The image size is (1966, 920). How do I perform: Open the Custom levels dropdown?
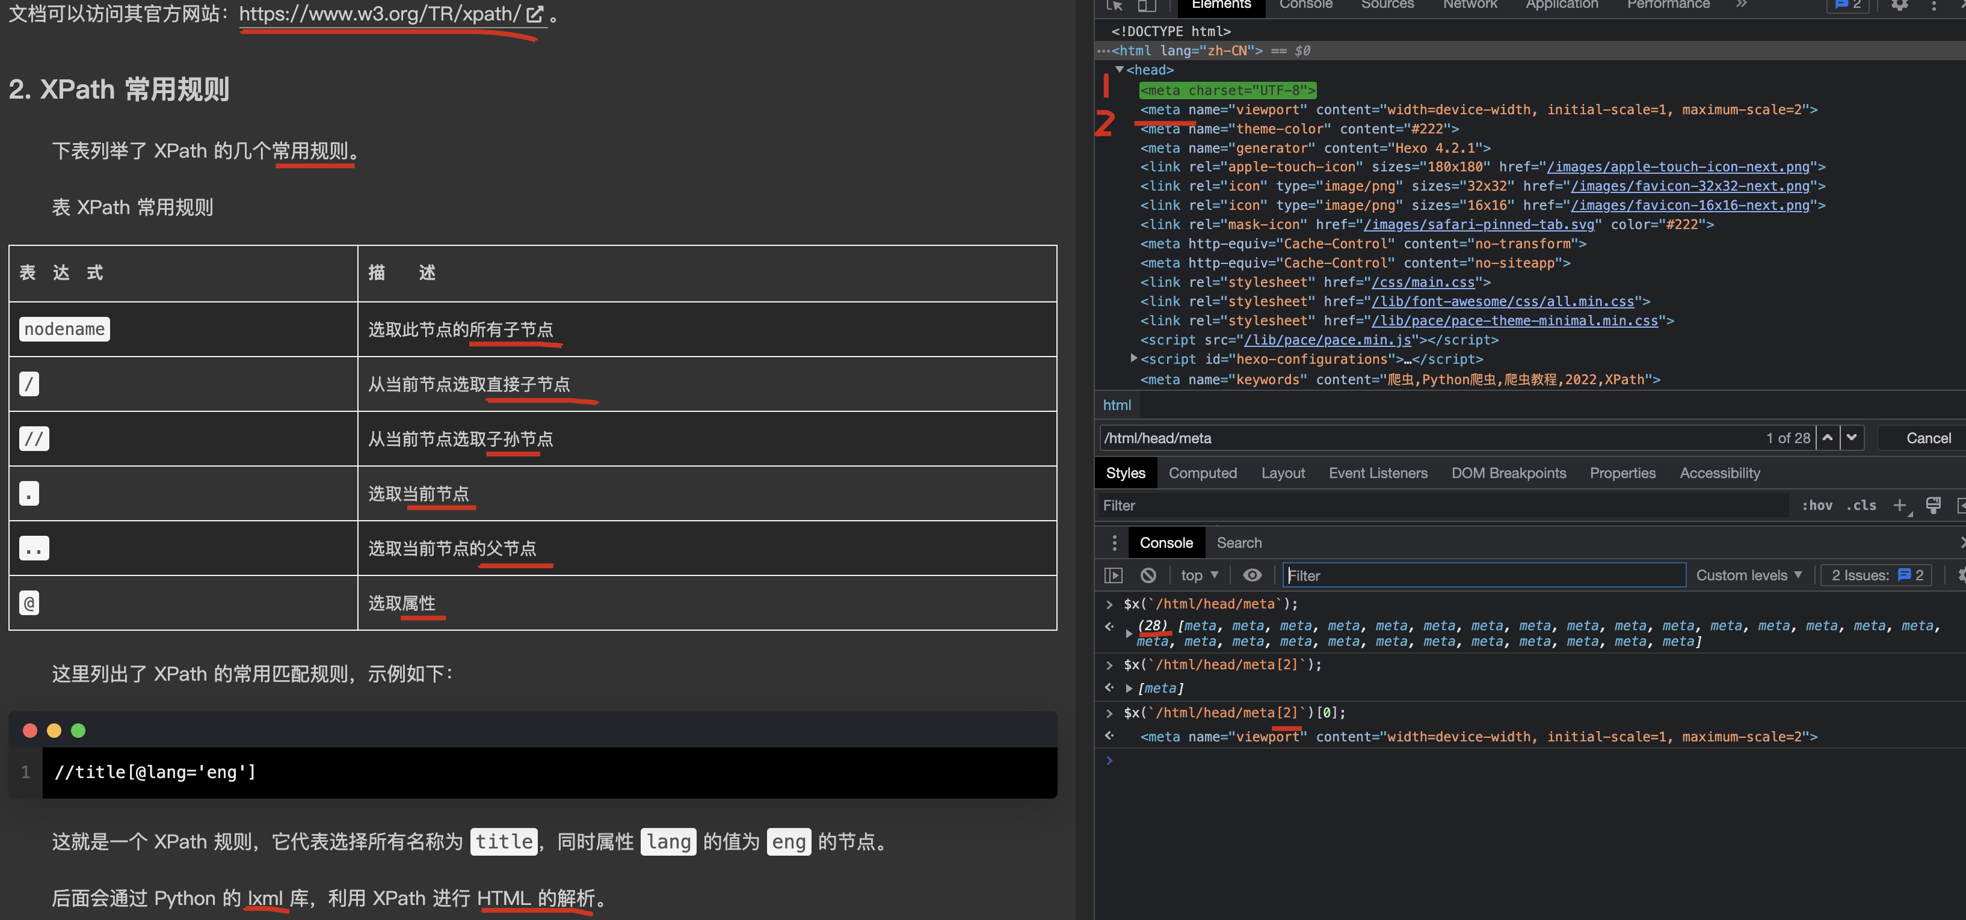pos(1748,575)
